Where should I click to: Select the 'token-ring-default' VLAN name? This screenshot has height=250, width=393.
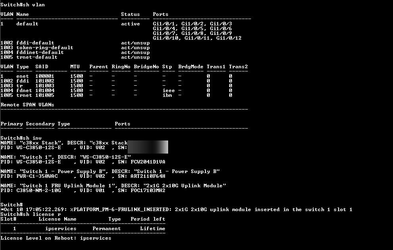[45, 48]
